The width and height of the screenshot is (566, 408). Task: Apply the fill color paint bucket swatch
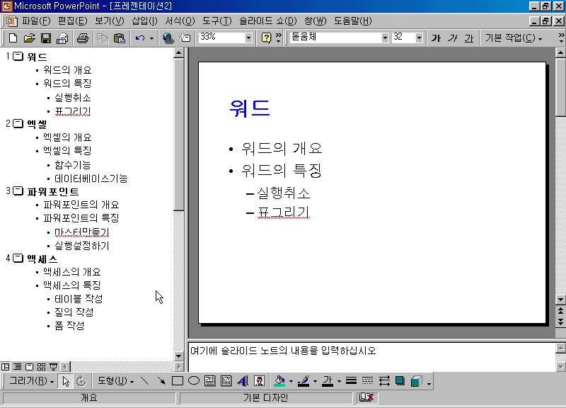[x=279, y=381]
